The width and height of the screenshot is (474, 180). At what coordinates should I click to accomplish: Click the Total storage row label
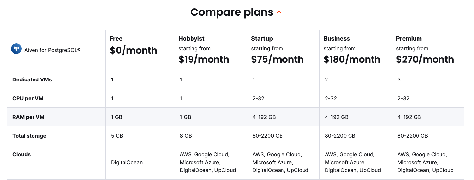[x=29, y=136]
